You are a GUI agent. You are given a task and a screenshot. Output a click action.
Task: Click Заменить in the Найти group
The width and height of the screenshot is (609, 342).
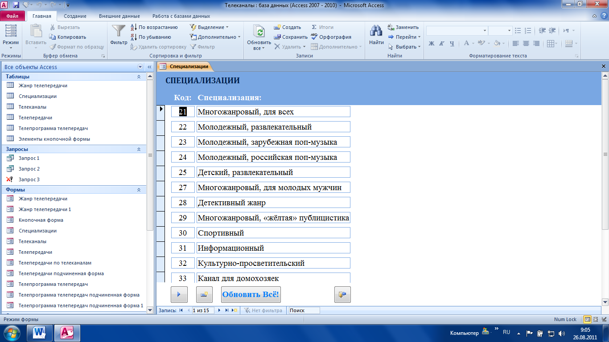[403, 27]
